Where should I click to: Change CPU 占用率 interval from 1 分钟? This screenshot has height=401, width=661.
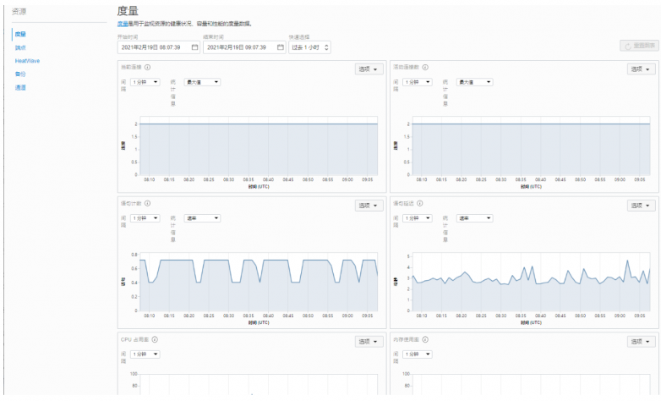coord(145,354)
